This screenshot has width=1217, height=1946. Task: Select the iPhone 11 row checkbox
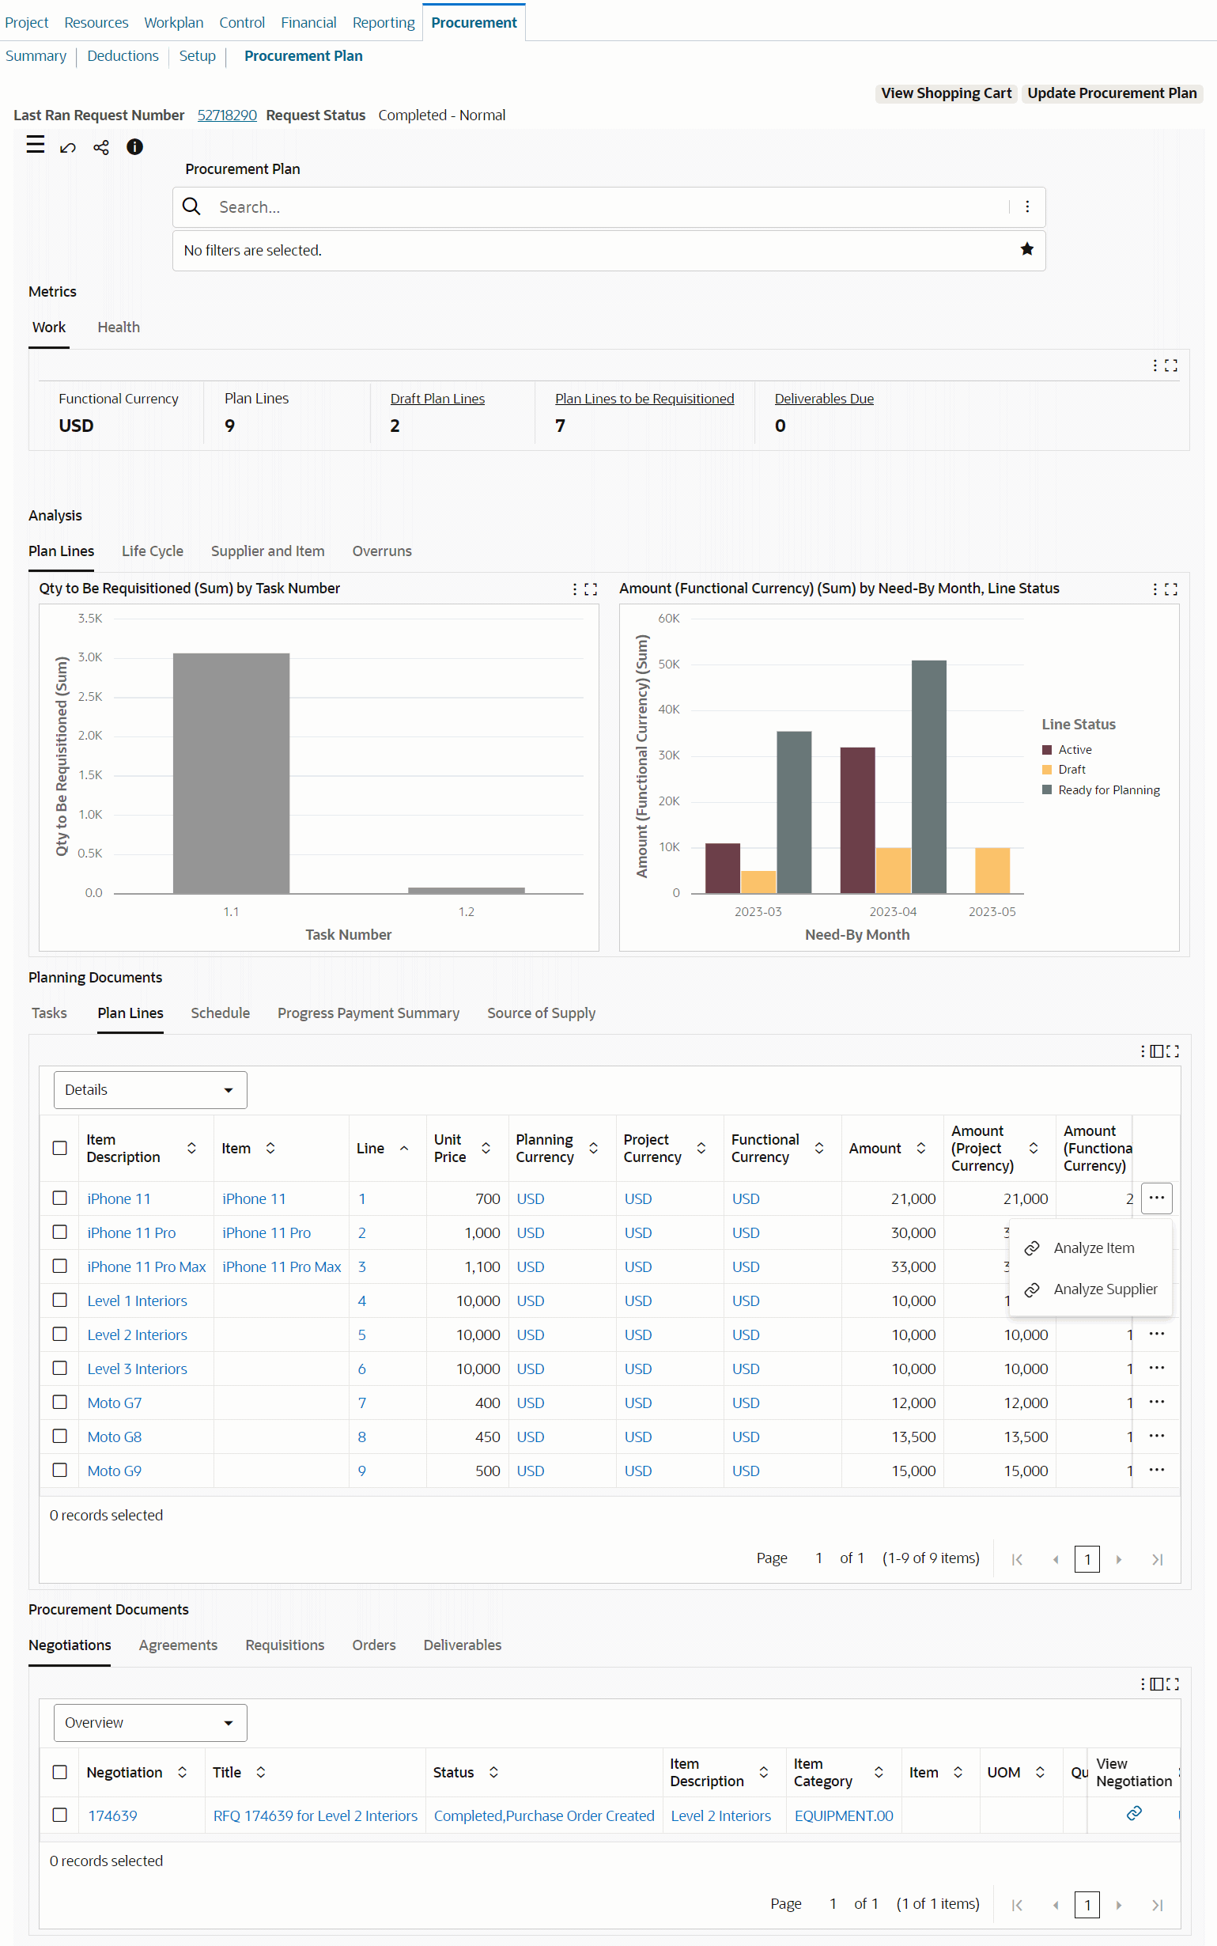point(59,1198)
